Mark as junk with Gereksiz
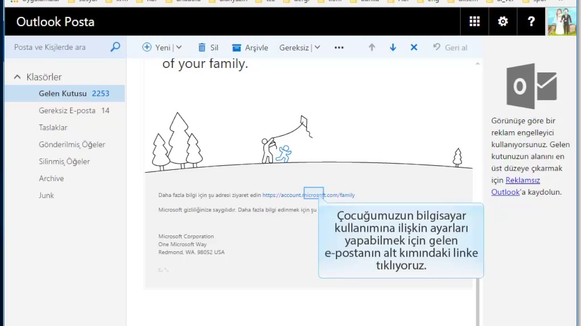 [294, 48]
